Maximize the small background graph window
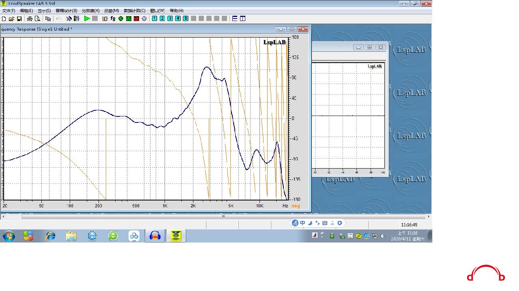This screenshot has height=291, width=519. pyautogui.click(x=369, y=47)
